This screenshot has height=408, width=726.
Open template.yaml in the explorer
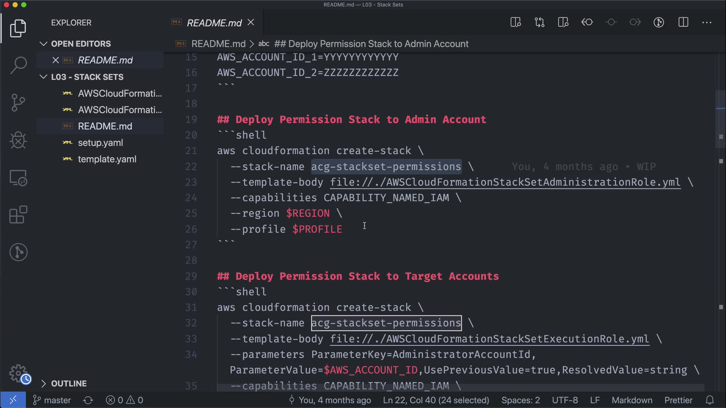[107, 159]
